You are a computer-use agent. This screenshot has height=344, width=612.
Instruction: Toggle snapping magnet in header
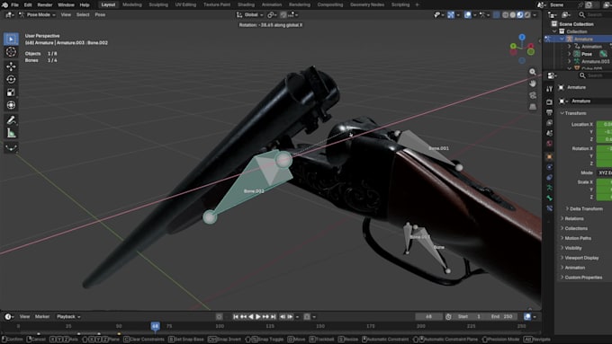click(x=283, y=14)
